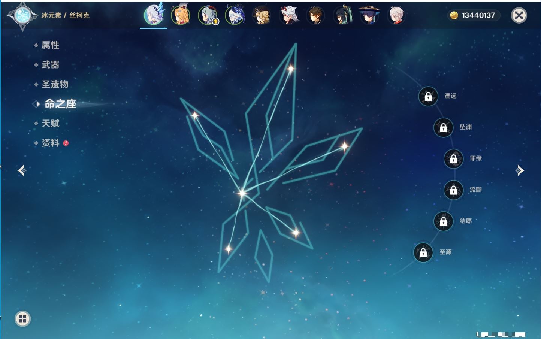The image size is (541, 339).
Task: Switch to Yoimiya's orange-haired portrait
Action: (181, 15)
